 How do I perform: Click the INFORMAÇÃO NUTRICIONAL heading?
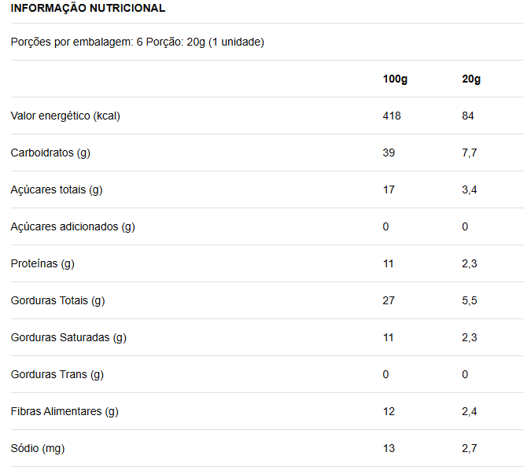pyautogui.click(x=88, y=8)
